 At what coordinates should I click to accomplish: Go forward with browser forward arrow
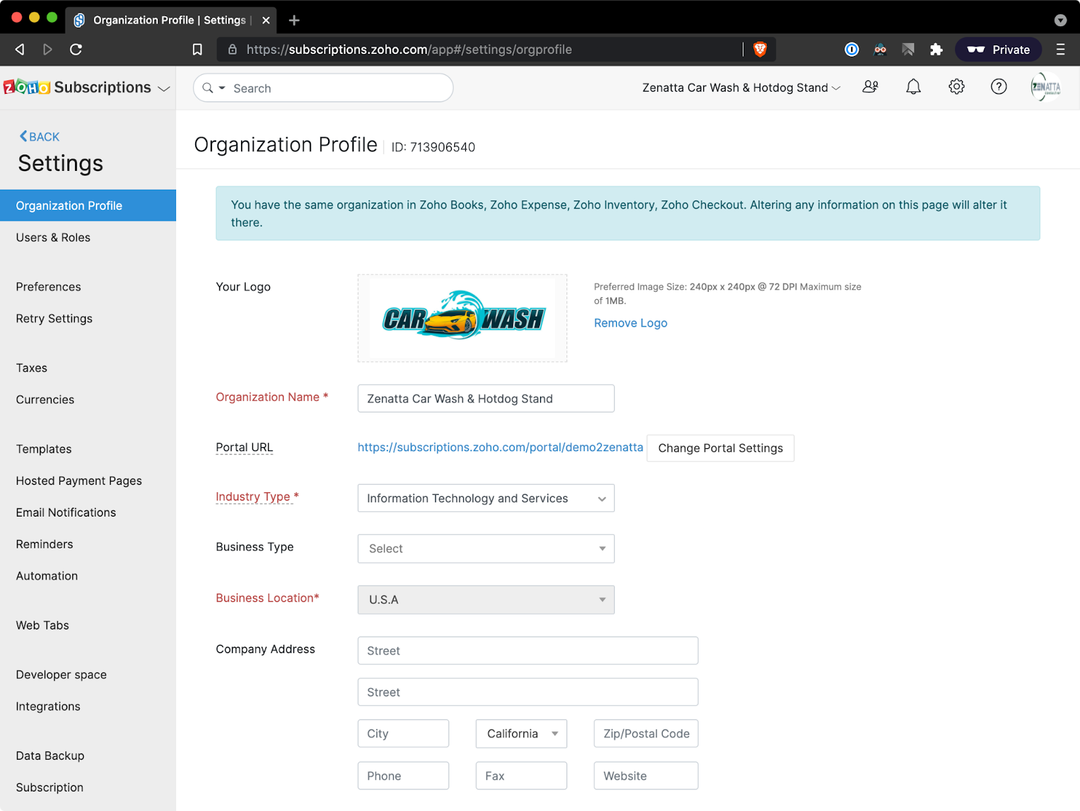[x=47, y=49]
